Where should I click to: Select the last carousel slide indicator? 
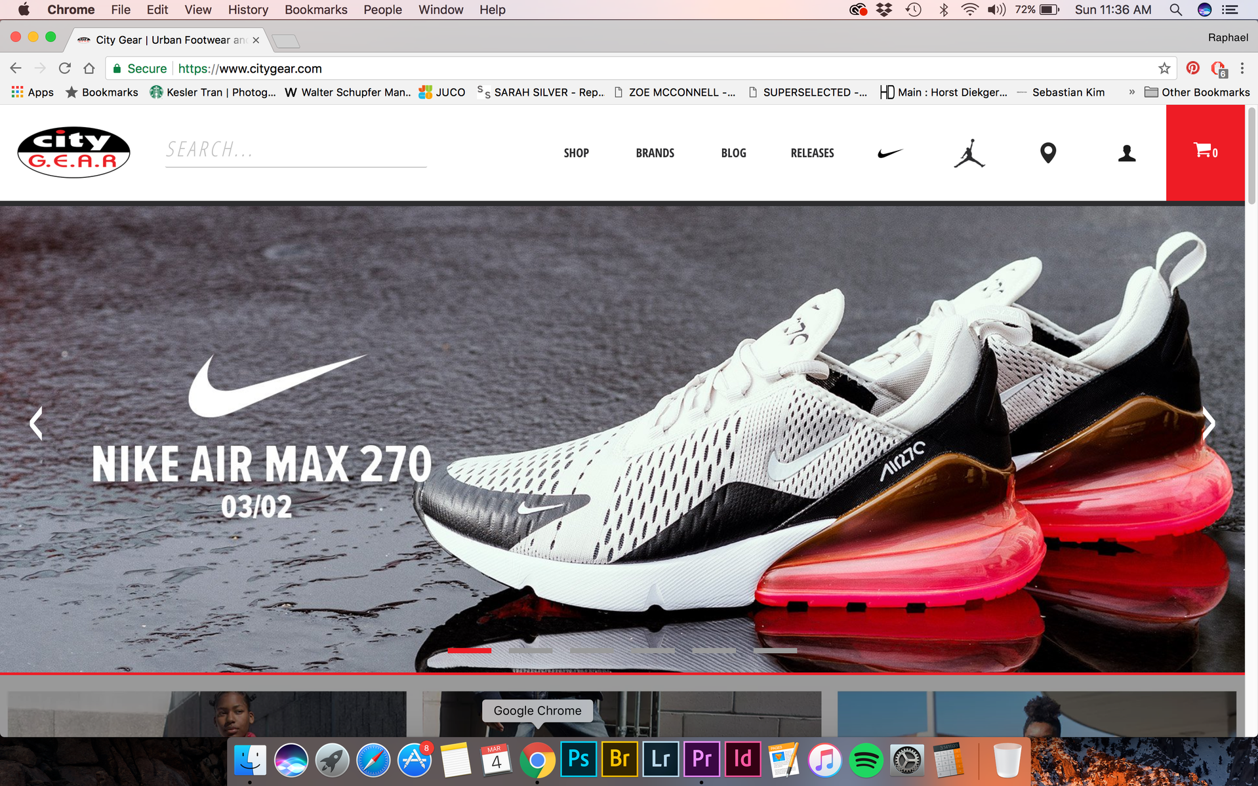pos(775,650)
